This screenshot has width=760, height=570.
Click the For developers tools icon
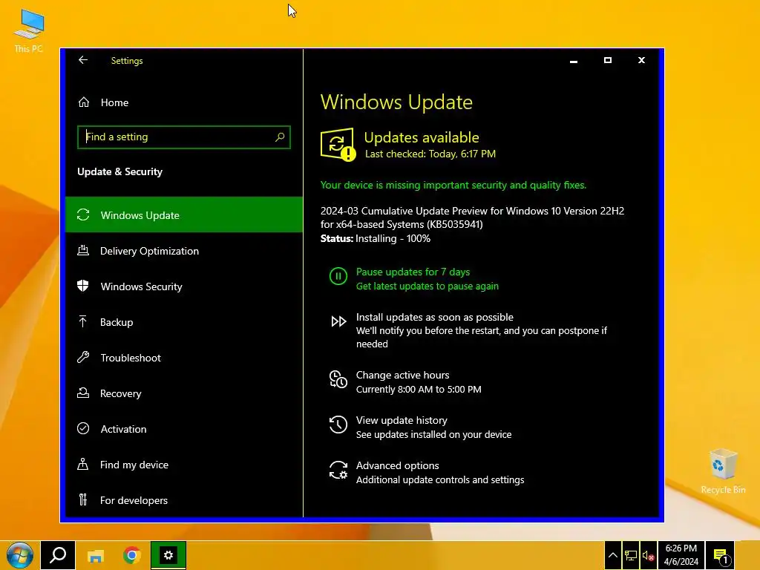pyautogui.click(x=83, y=499)
